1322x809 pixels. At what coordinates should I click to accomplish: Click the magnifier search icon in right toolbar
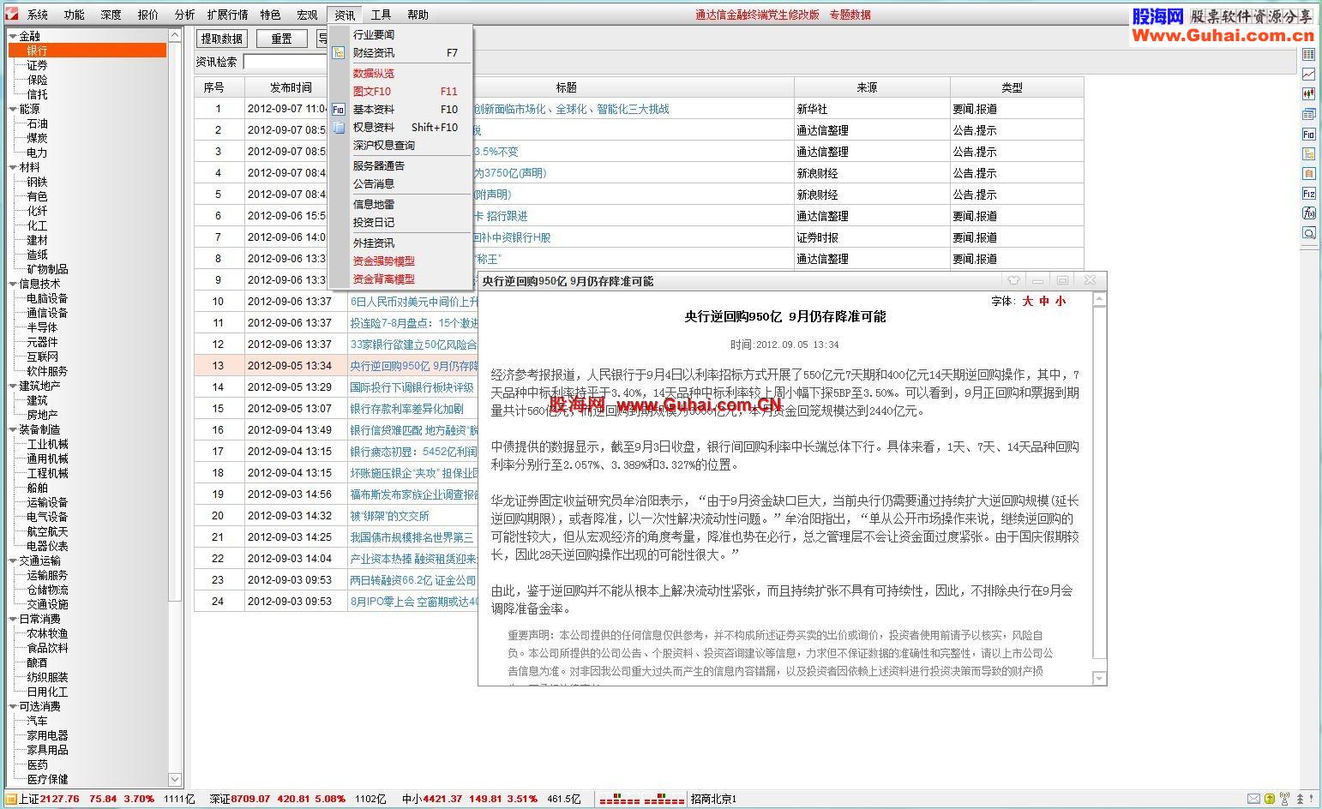point(1308,233)
